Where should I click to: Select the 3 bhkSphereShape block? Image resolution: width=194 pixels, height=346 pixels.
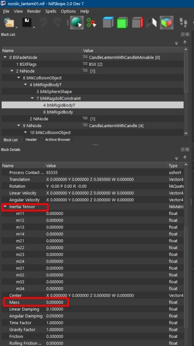54,92
